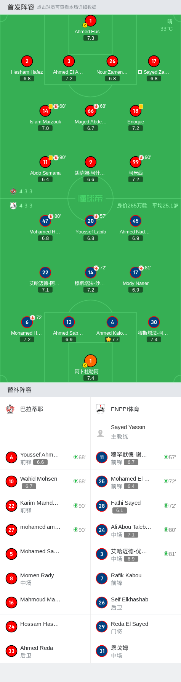Open number 9 red striker badge
The image size is (181, 682).
(90, 162)
